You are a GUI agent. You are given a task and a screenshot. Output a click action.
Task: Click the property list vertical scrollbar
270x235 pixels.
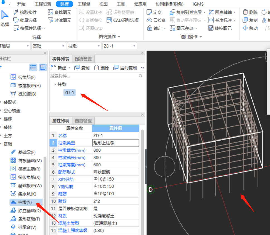143,182
